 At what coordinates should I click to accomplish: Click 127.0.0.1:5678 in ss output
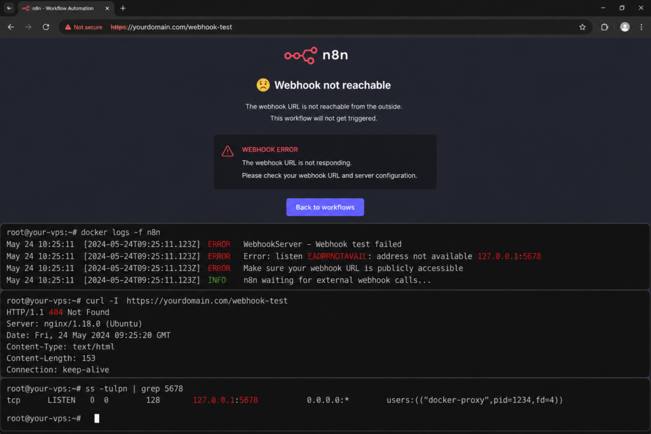point(226,400)
